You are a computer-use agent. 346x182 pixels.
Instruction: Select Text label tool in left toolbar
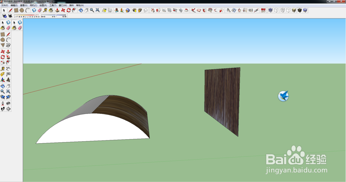8,74
